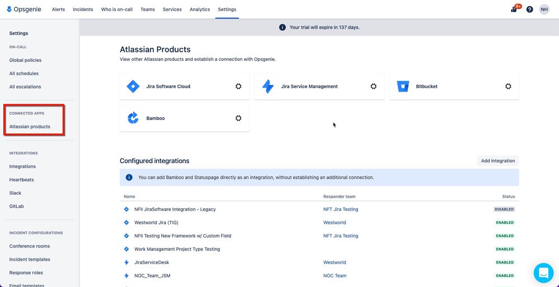559x287 pixels.
Task: Open Global policies in sidebar
Action: point(25,60)
